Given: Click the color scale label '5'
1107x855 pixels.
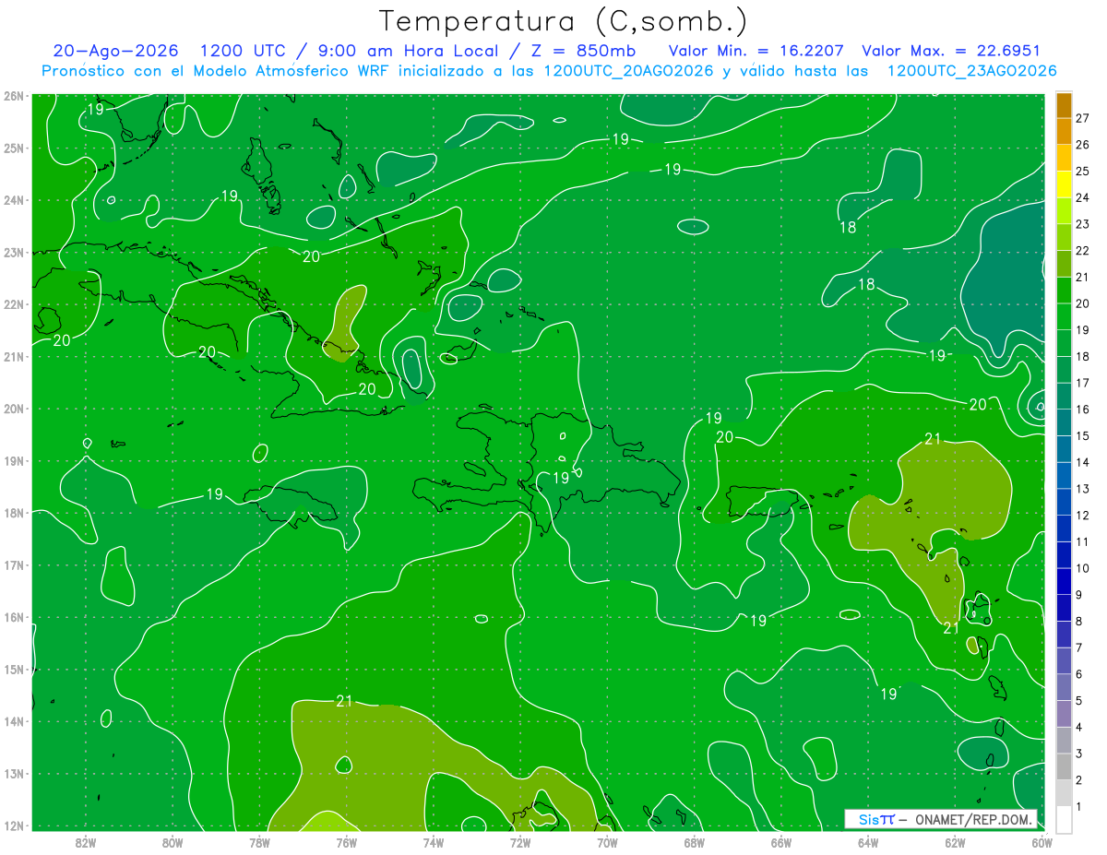Looking at the screenshot, I should pos(1079,701).
